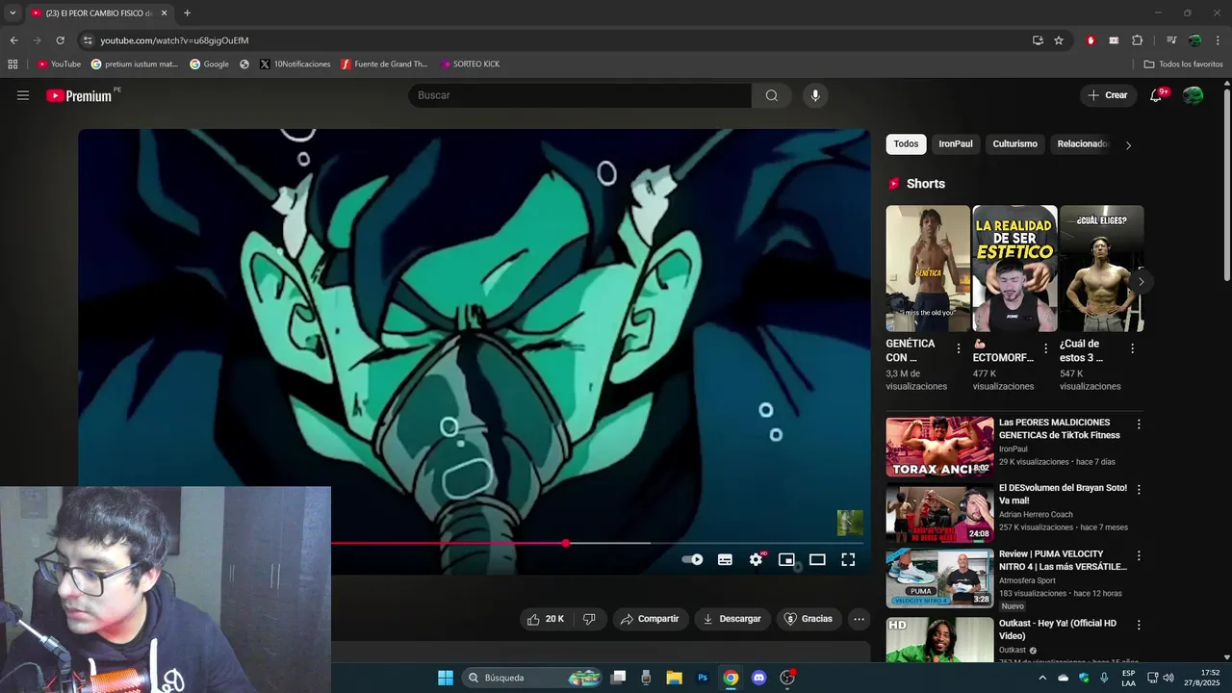The height and width of the screenshot is (693, 1232).
Task: Click the search magnifier button
Action: pyautogui.click(x=772, y=95)
